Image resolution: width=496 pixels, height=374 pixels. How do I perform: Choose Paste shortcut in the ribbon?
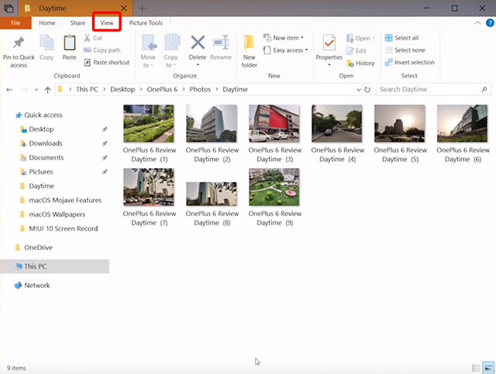point(107,63)
